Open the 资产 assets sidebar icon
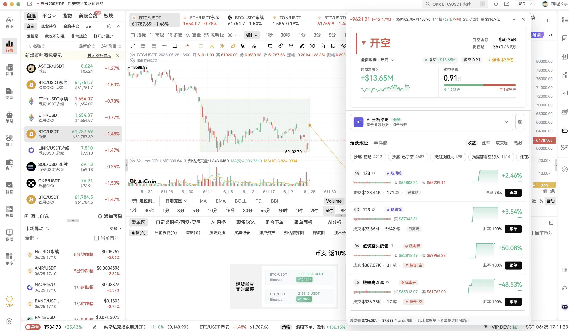The height and width of the screenshot is (331, 569). click(9, 164)
